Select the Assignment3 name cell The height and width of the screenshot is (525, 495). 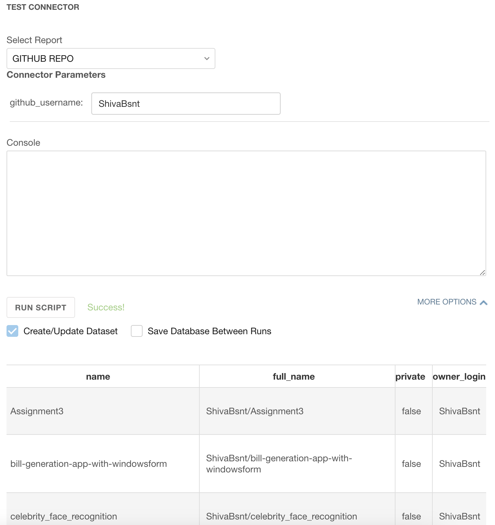pyautogui.click(x=37, y=411)
